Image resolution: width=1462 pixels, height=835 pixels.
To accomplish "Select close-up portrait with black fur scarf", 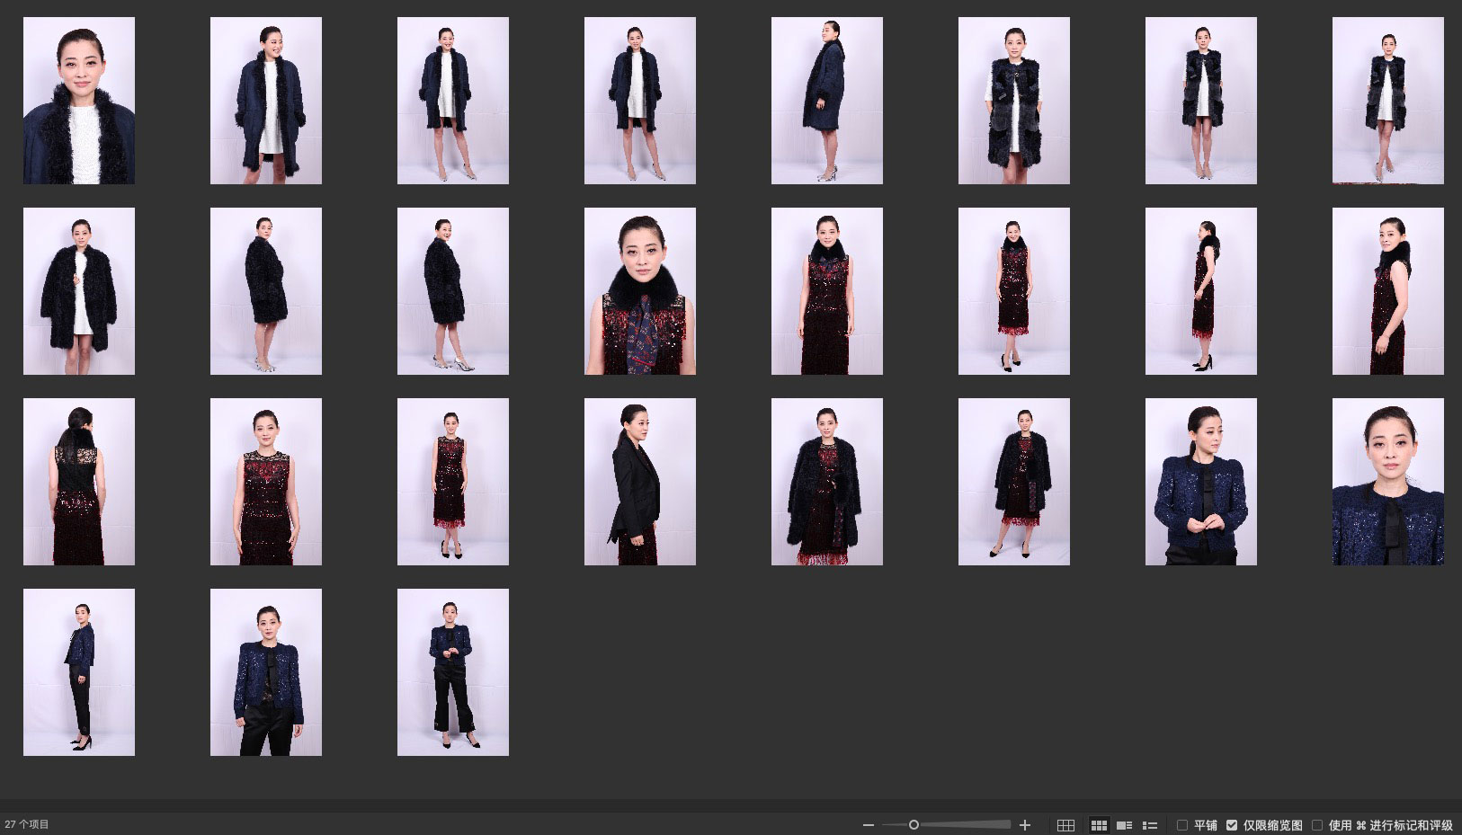I will [x=639, y=291].
